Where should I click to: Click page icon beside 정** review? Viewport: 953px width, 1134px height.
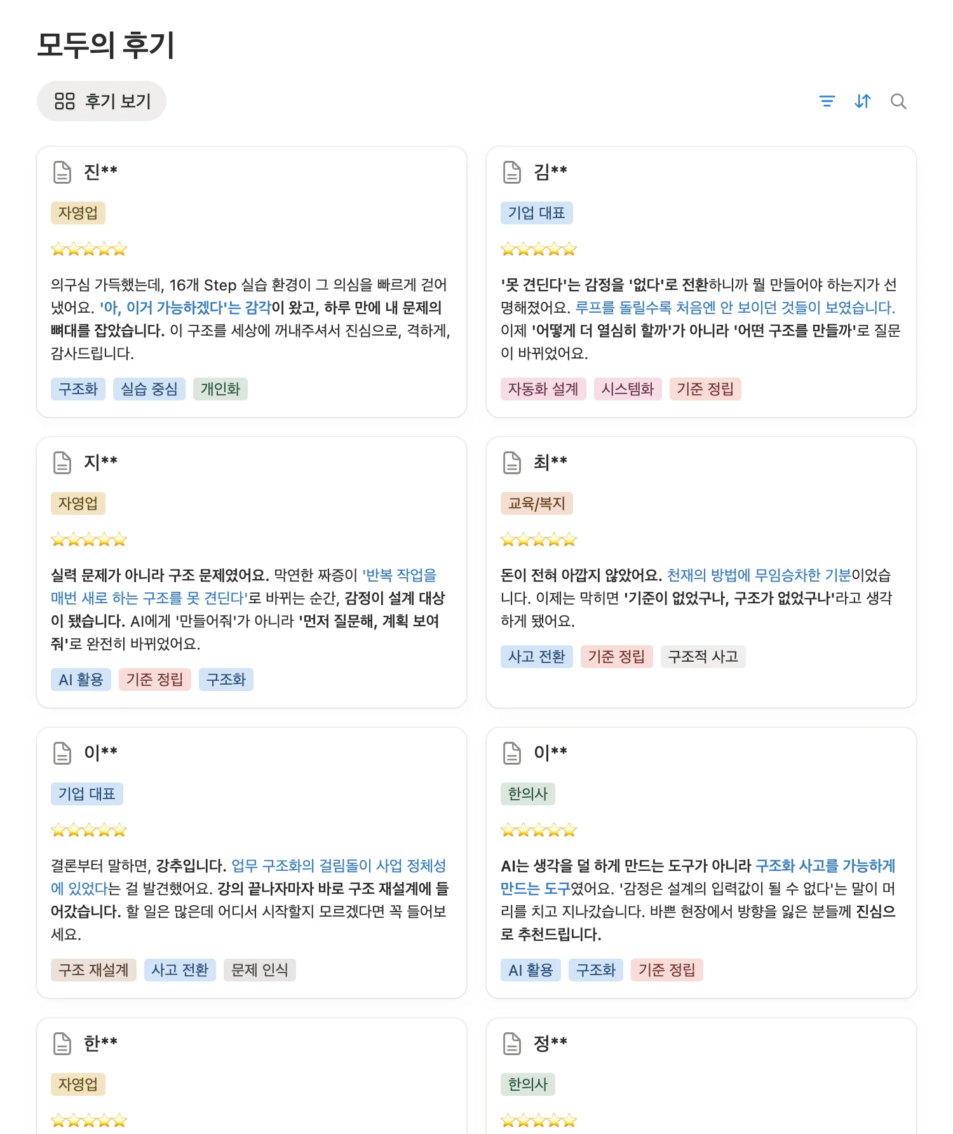click(512, 1043)
